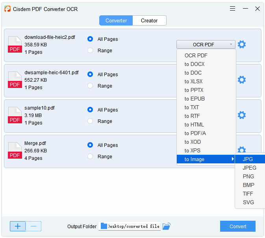Click the PDF icon of sample10.pdf

[15, 115]
